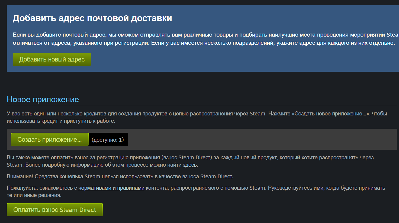Click the "Внимание! Средства кошелька Steam" warning text
The width and height of the screenshot is (399, 223).
(x=120, y=176)
